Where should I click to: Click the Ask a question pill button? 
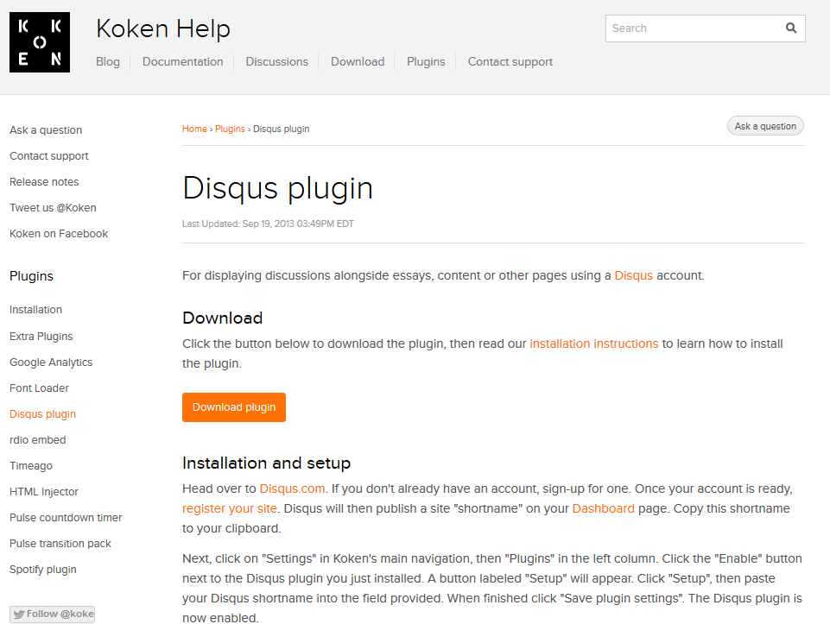point(765,126)
